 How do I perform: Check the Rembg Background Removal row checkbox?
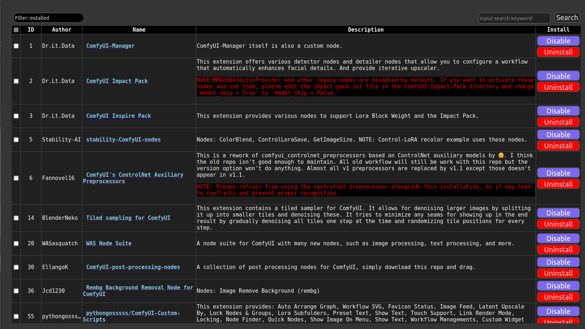pyautogui.click(x=16, y=291)
